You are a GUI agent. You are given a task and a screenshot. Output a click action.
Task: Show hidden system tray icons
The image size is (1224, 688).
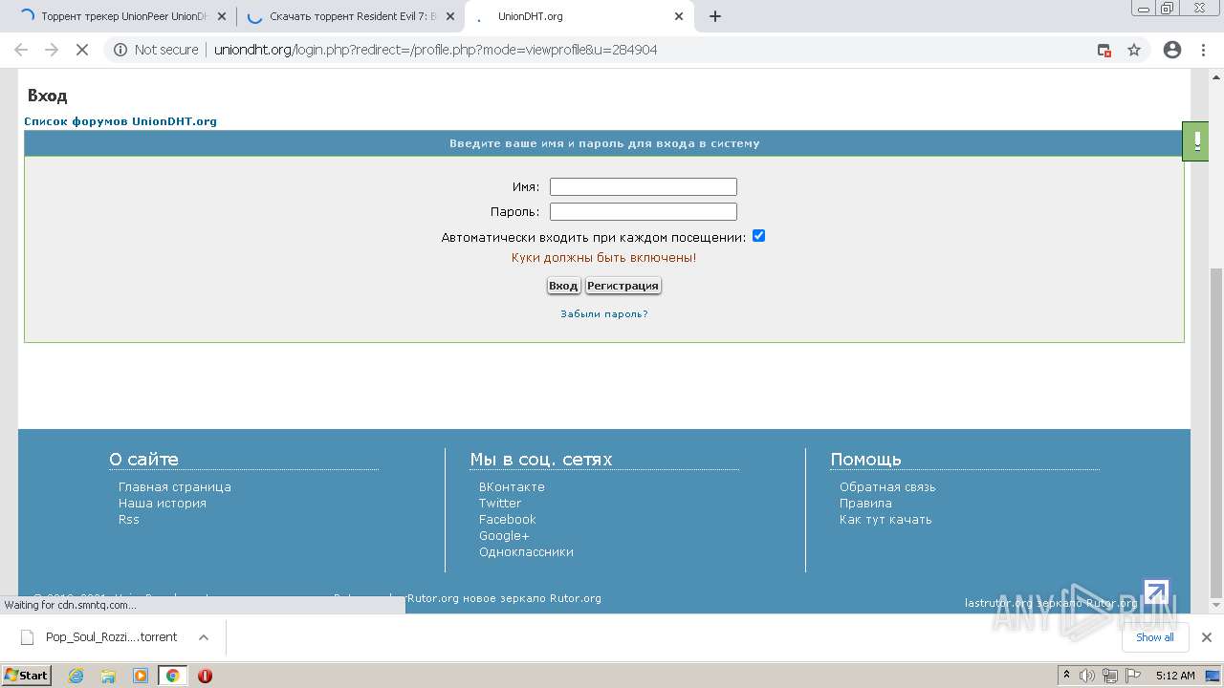pos(1067,676)
